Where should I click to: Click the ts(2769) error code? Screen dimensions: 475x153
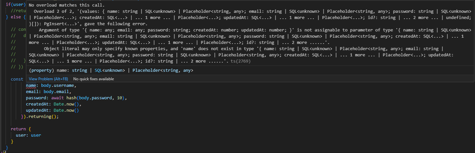point(241,61)
